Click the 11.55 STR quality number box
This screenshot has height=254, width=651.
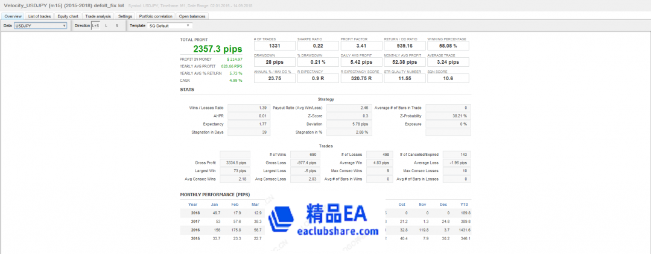tap(405, 78)
